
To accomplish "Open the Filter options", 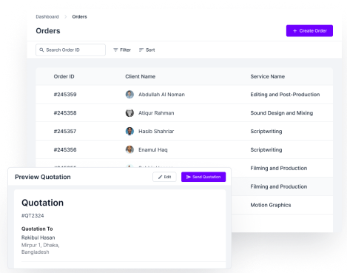I will 122,50.
